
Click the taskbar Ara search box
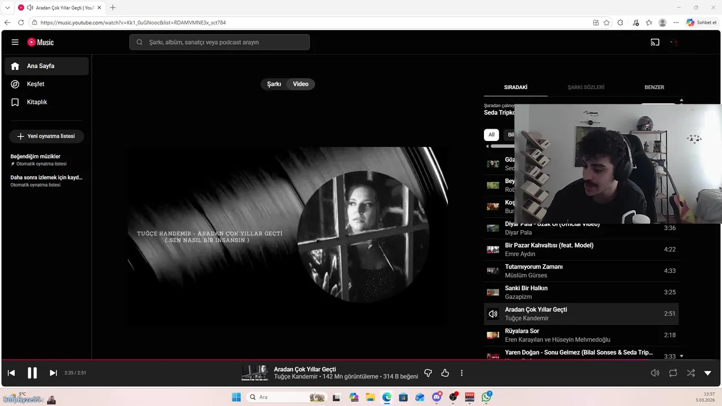pos(287,397)
